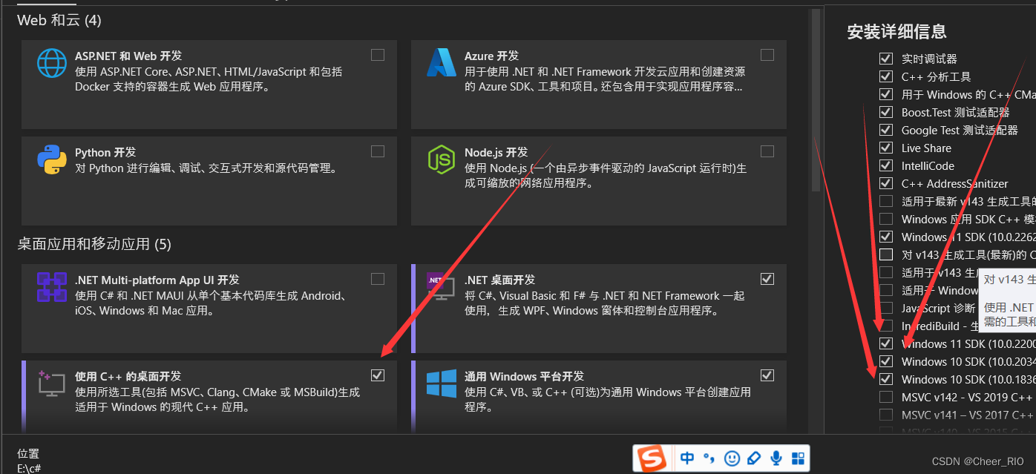1036x474 pixels.
Task: Click the C++ desktop development monitor icon
Action: (52, 383)
